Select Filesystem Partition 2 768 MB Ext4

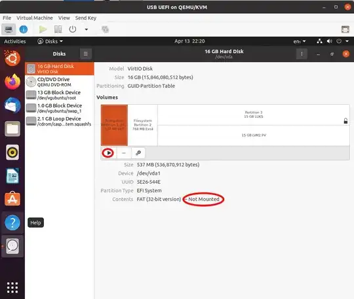coord(143,125)
